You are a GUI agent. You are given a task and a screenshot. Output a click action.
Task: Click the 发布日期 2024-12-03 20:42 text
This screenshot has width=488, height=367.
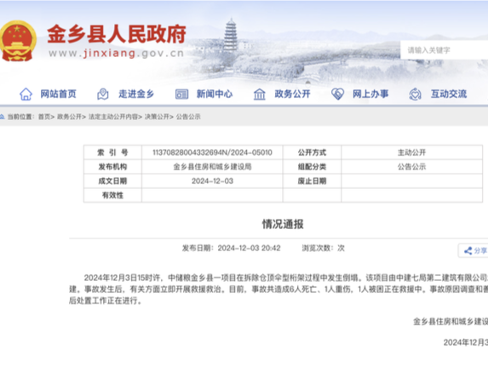[232, 248]
